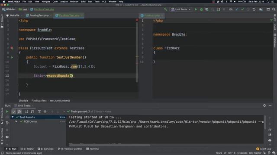Image resolution: width=277 pixels, height=155 pixels.
Task: Click the search everywhere magnifier in toolbar
Action: [274, 9]
